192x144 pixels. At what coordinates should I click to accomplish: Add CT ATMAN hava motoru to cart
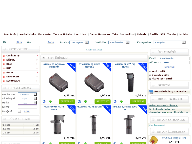pyautogui.click(x=102, y=101)
